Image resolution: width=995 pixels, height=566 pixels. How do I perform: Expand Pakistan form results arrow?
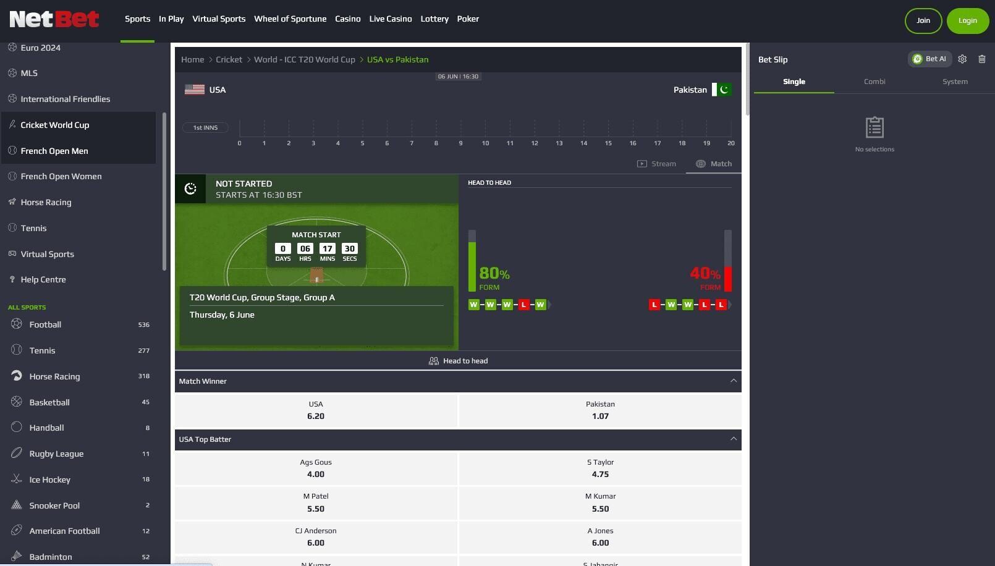pyautogui.click(x=730, y=305)
